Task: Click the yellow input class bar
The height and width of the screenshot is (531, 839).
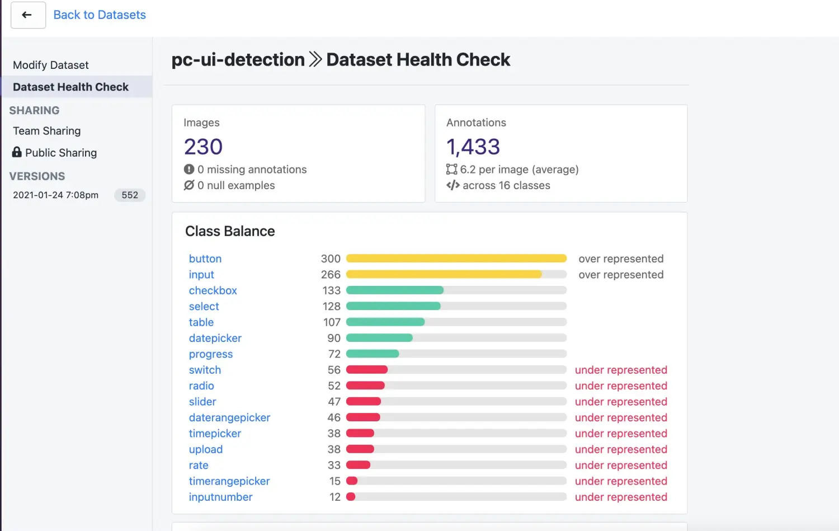Action: (x=444, y=274)
